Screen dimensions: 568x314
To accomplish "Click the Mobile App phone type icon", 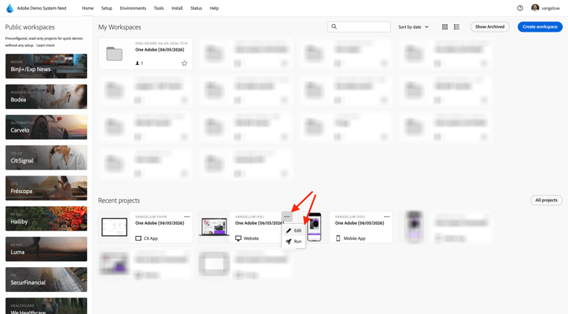I will (338, 238).
